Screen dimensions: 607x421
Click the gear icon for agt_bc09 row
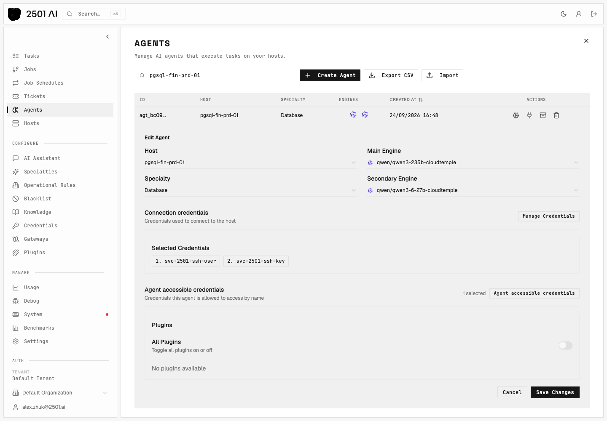(x=516, y=115)
